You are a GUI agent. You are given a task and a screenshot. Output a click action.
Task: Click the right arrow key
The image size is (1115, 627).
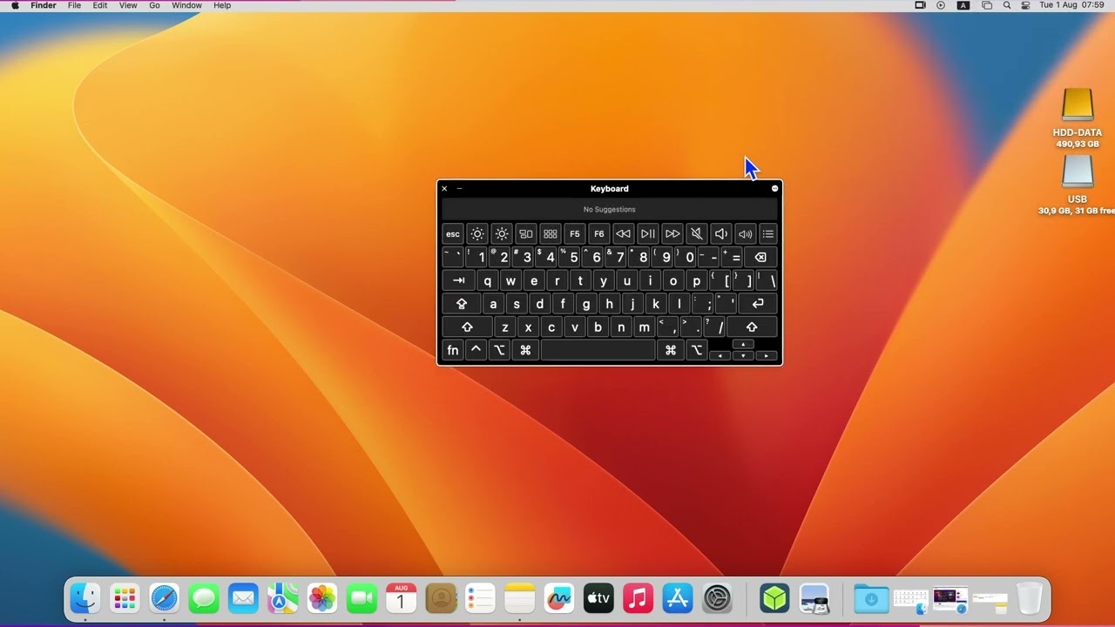click(767, 355)
